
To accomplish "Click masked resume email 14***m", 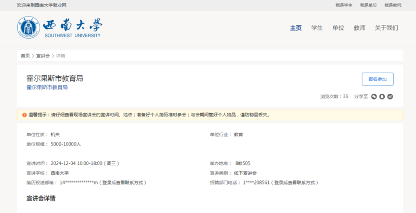I will [79, 182].
